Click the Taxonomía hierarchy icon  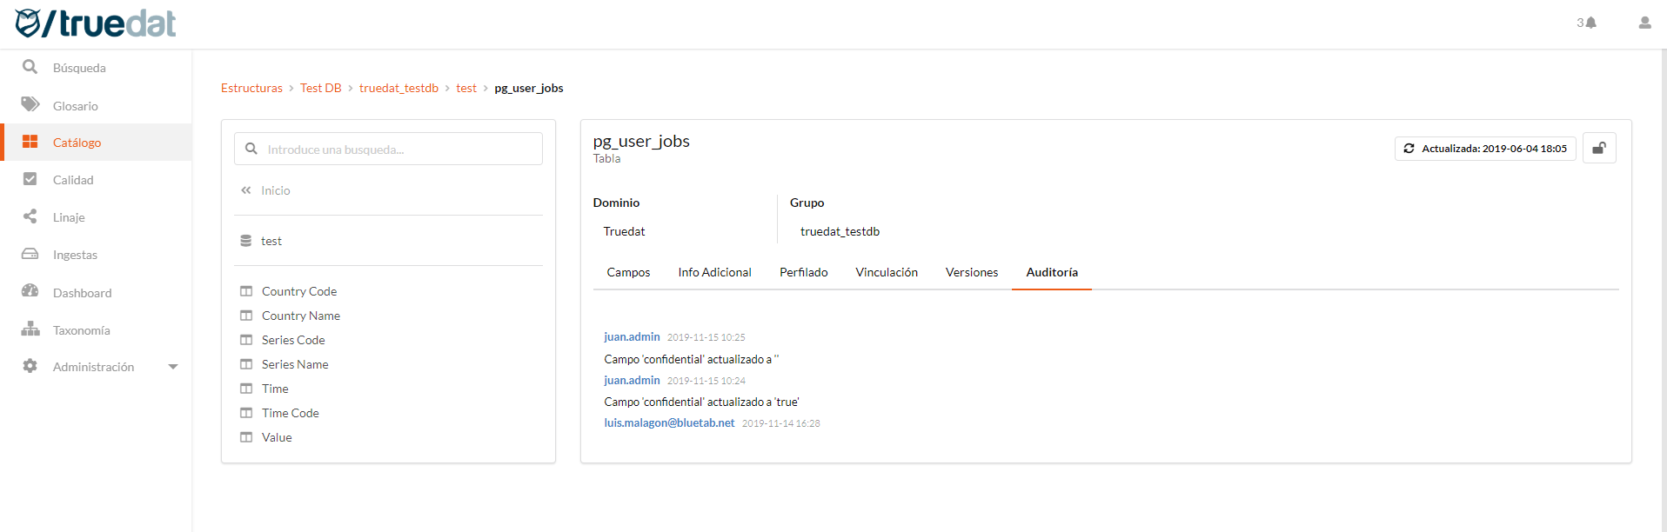[x=30, y=329]
